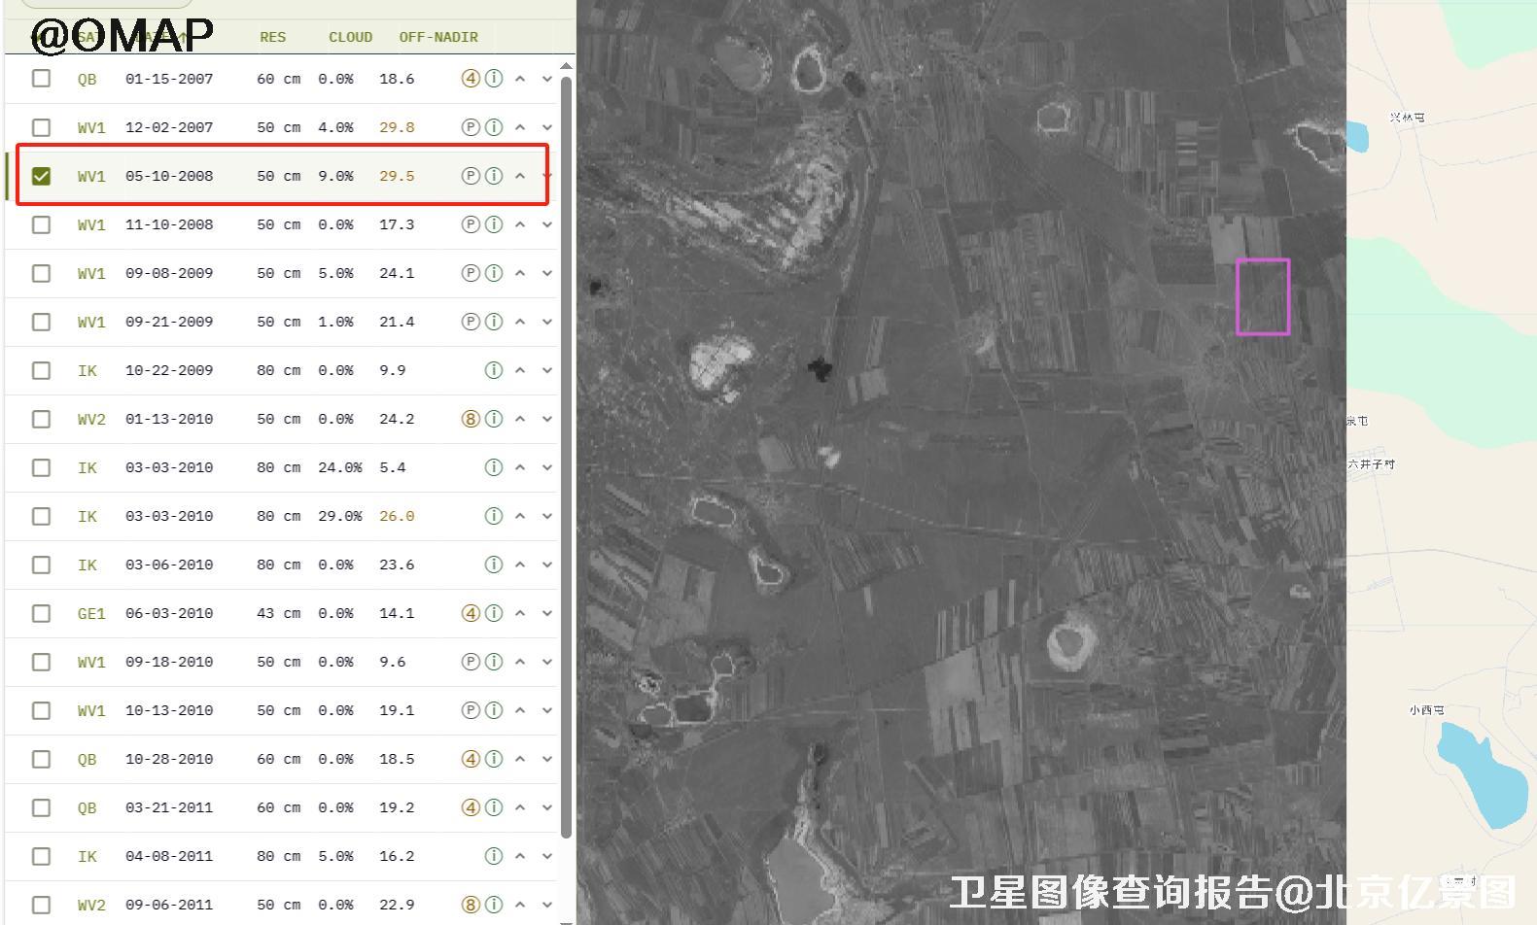Click the 10-13-2010 date entry
The image size is (1537, 925).
[169, 710]
